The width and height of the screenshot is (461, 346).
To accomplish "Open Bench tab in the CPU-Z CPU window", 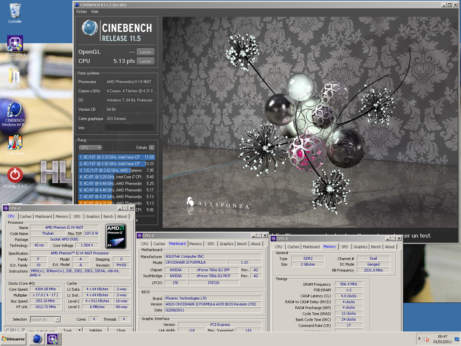I will [108, 216].
